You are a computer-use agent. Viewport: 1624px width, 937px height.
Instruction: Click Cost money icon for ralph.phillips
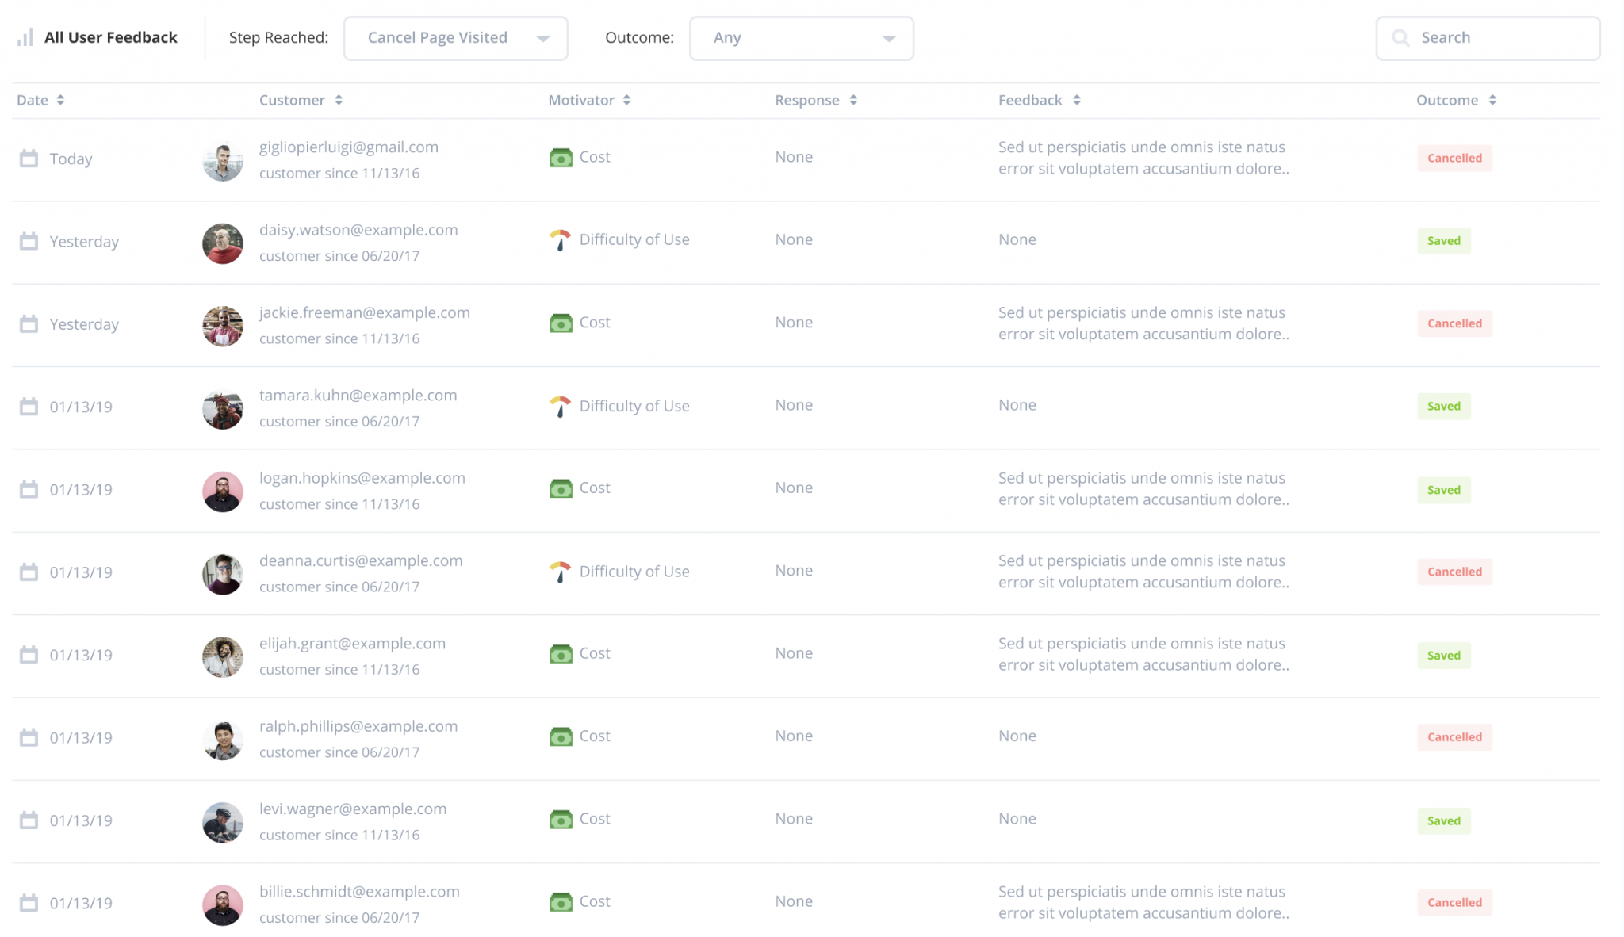(561, 736)
